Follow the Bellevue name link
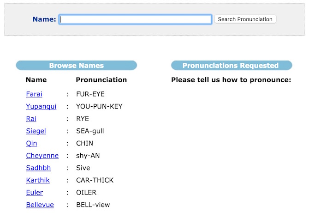 tap(40, 205)
